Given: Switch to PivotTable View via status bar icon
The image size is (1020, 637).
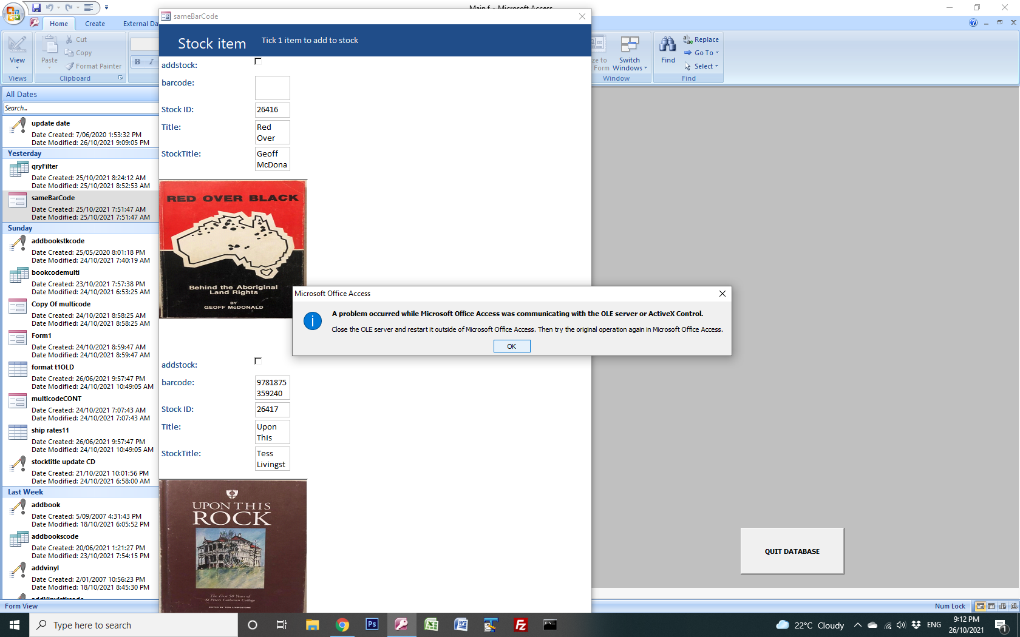Looking at the screenshot, I should click(1002, 606).
